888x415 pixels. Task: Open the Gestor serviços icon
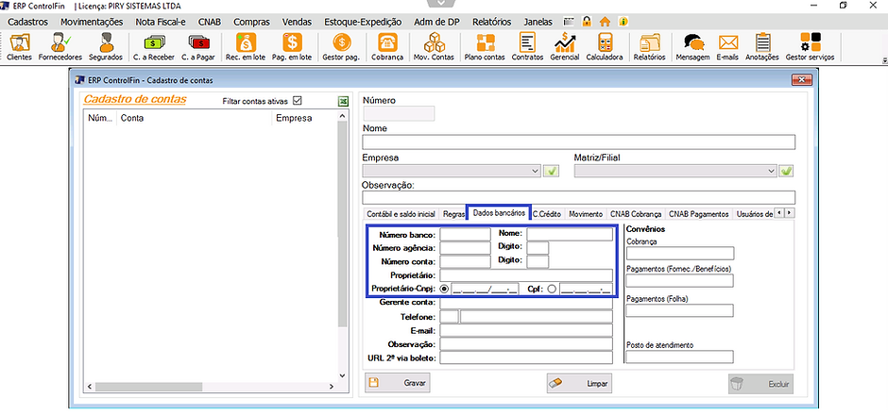click(x=810, y=47)
